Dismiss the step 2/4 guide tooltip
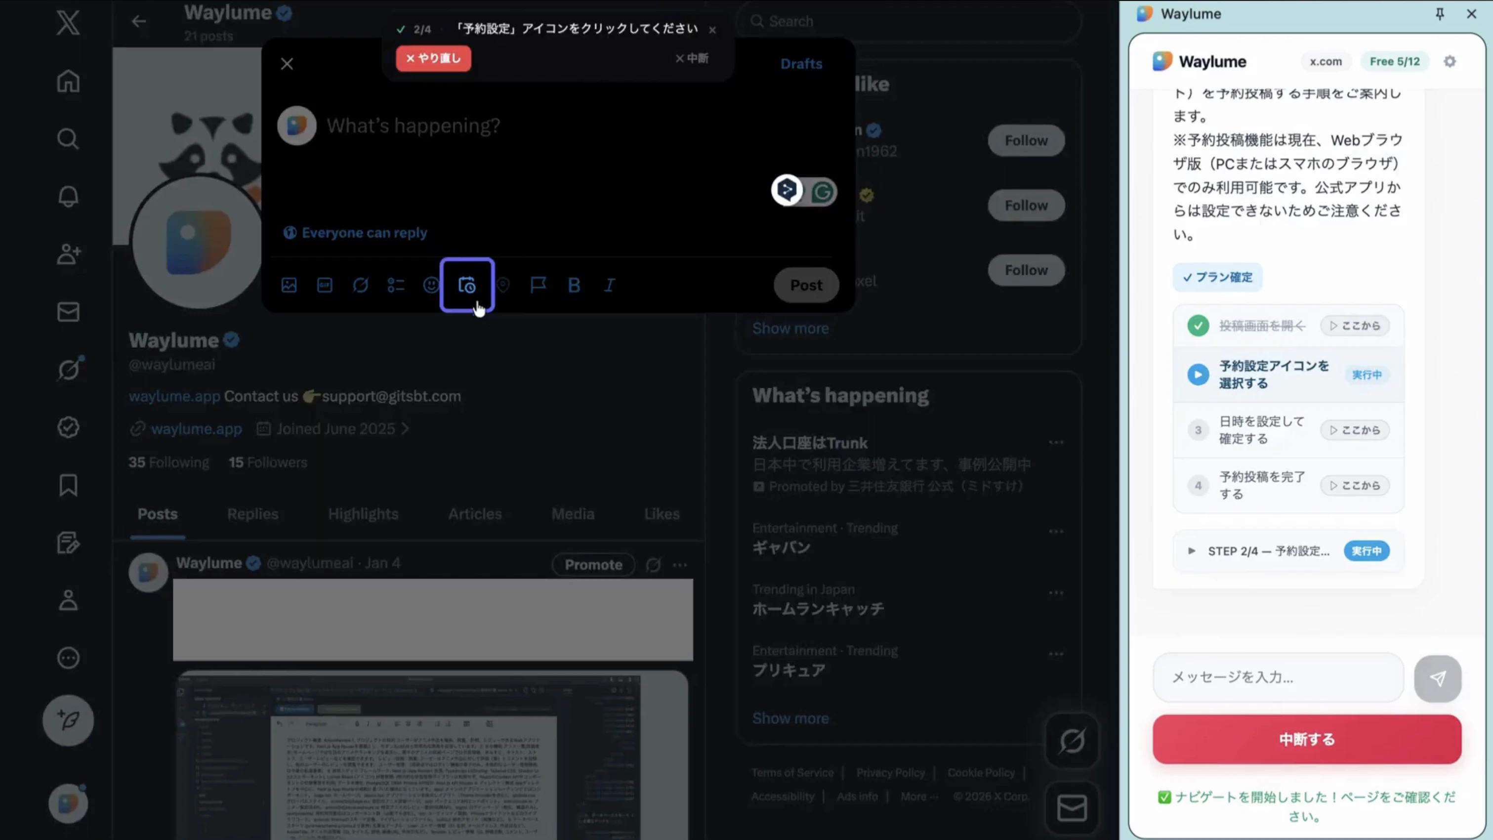1493x840 pixels. click(712, 30)
